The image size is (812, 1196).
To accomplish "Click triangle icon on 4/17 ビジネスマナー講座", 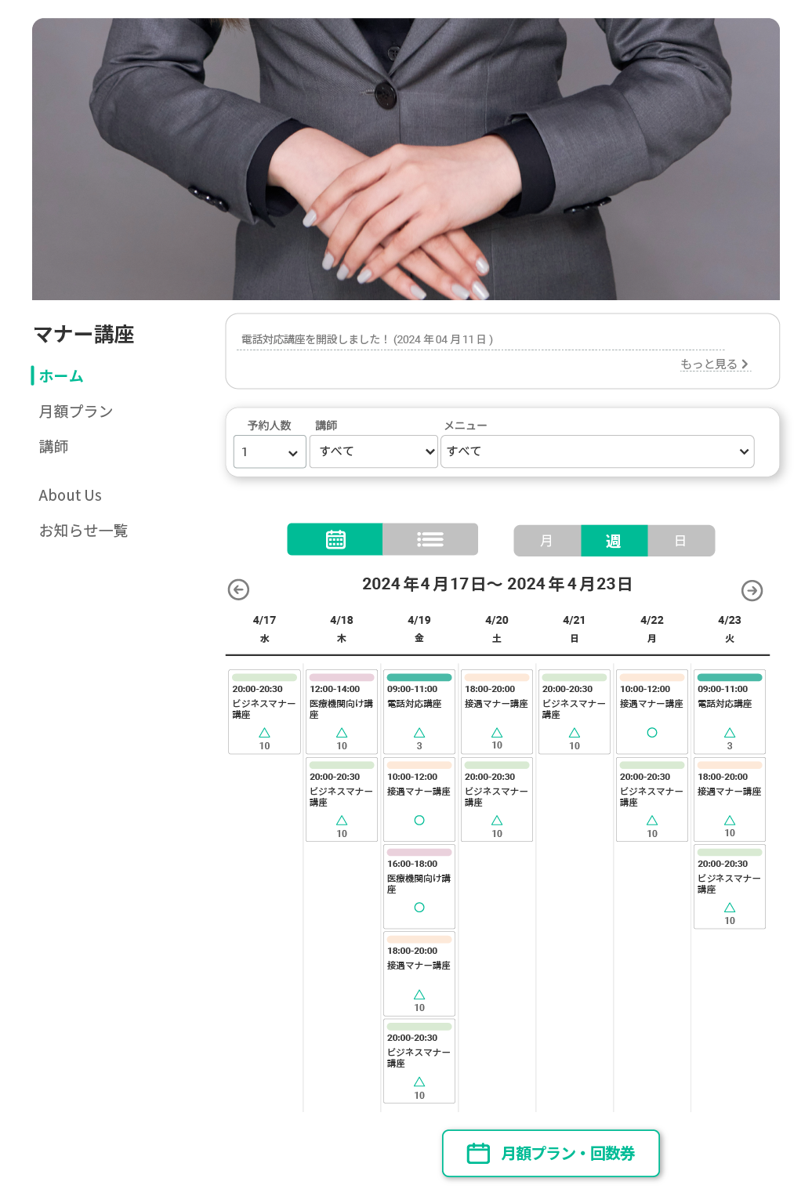I will coord(264,733).
